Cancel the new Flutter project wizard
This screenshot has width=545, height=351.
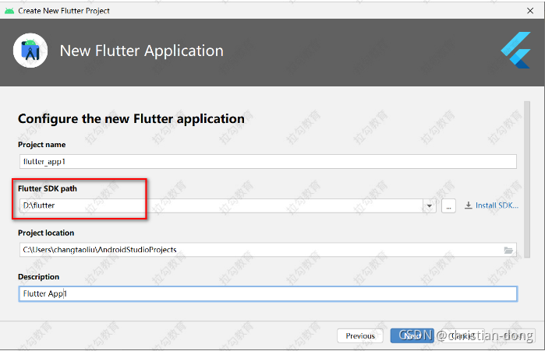tap(462, 335)
